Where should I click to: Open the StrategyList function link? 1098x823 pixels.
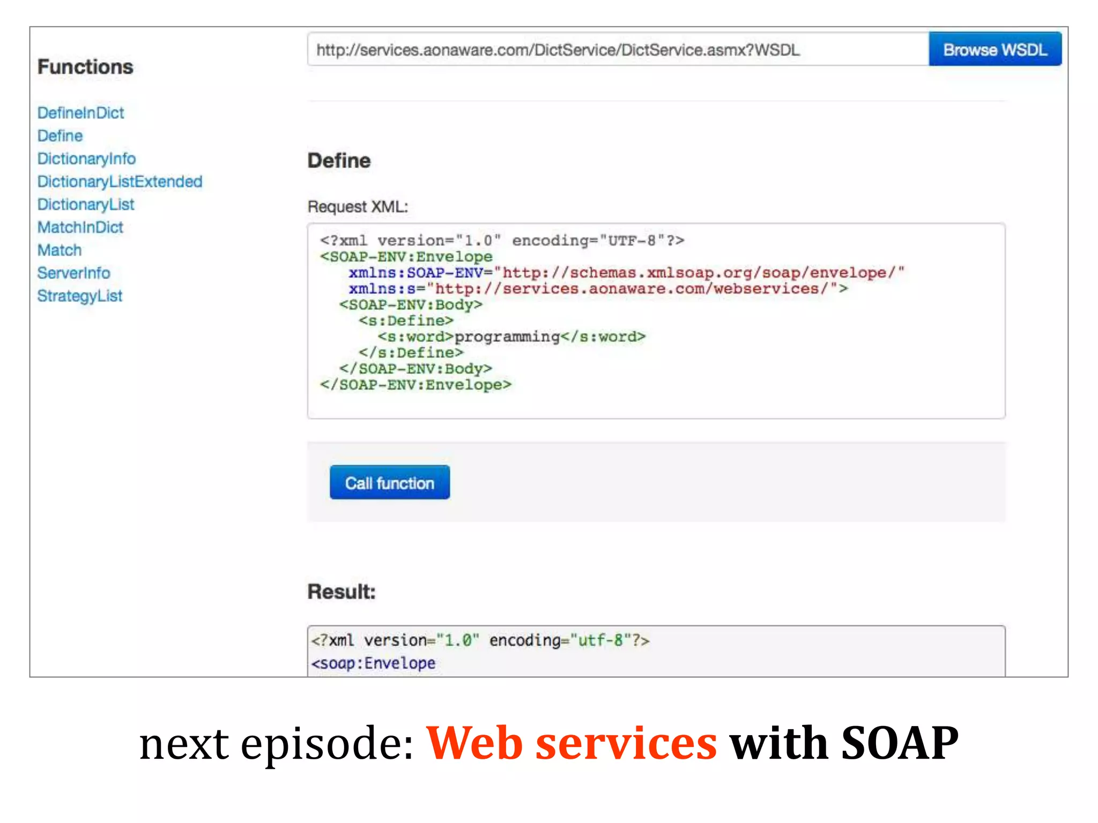click(80, 296)
